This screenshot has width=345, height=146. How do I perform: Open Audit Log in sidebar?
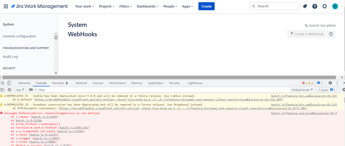pyautogui.click(x=10, y=57)
